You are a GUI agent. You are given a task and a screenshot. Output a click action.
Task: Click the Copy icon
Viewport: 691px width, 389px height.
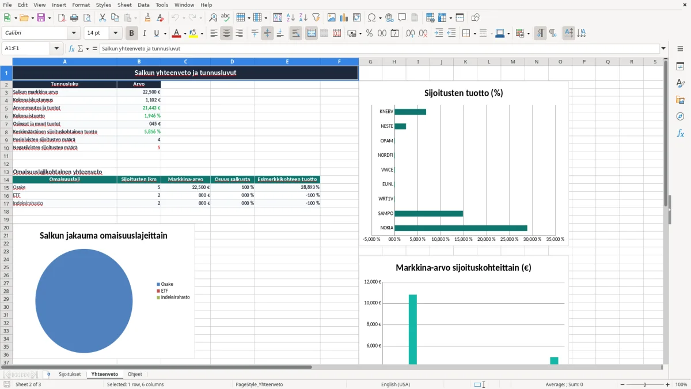(x=115, y=18)
